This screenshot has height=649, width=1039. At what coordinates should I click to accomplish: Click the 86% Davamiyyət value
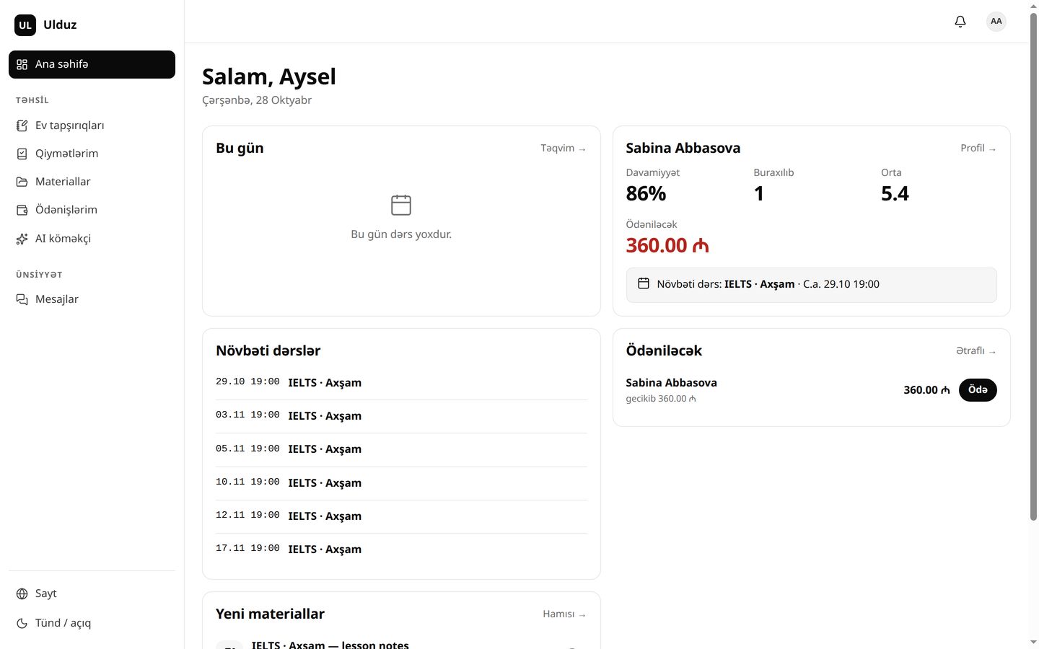point(646,193)
